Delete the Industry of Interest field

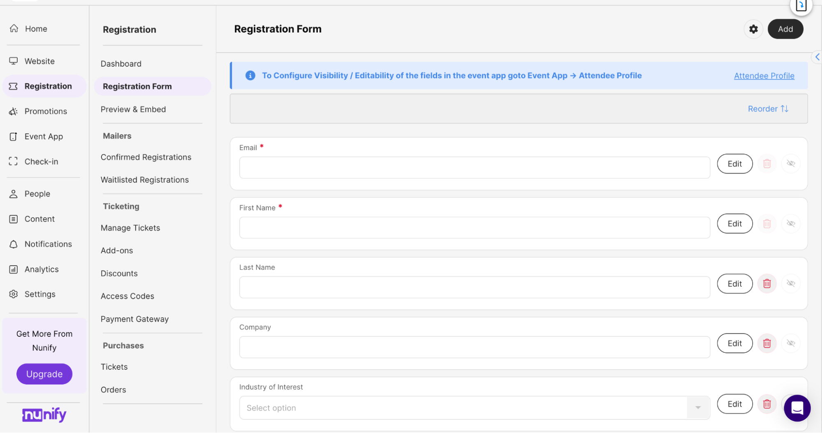pyautogui.click(x=767, y=404)
